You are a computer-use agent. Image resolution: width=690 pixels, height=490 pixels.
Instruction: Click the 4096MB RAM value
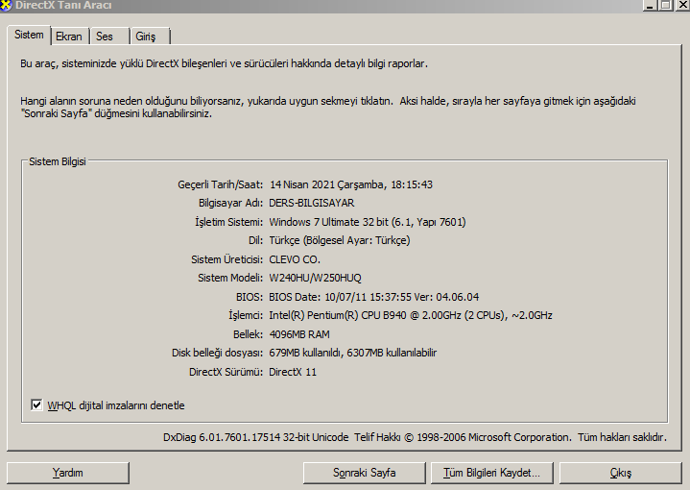(299, 334)
